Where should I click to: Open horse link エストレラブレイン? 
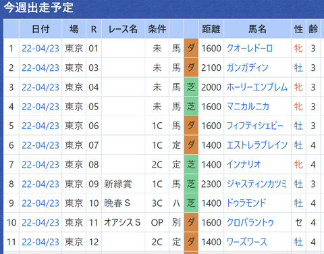(257, 145)
